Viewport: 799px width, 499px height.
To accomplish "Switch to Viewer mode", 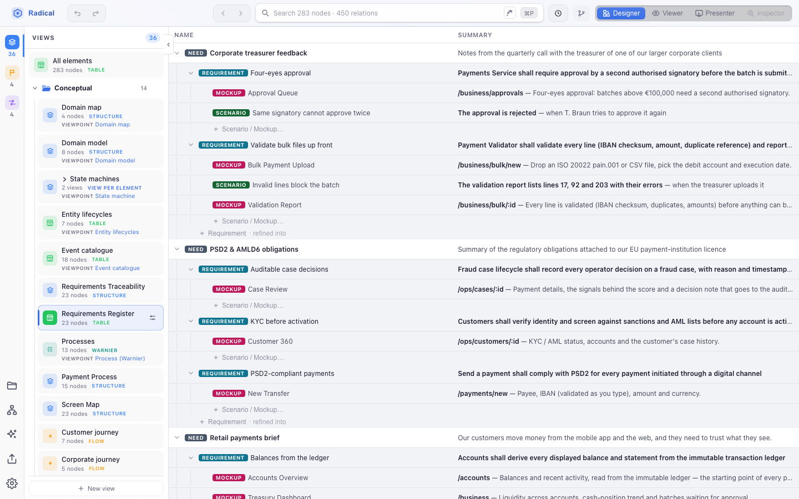I will point(667,13).
